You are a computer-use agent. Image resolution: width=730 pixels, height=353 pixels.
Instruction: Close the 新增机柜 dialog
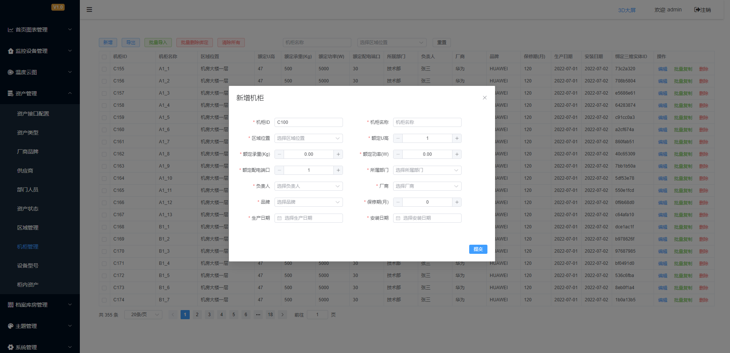click(x=485, y=98)
